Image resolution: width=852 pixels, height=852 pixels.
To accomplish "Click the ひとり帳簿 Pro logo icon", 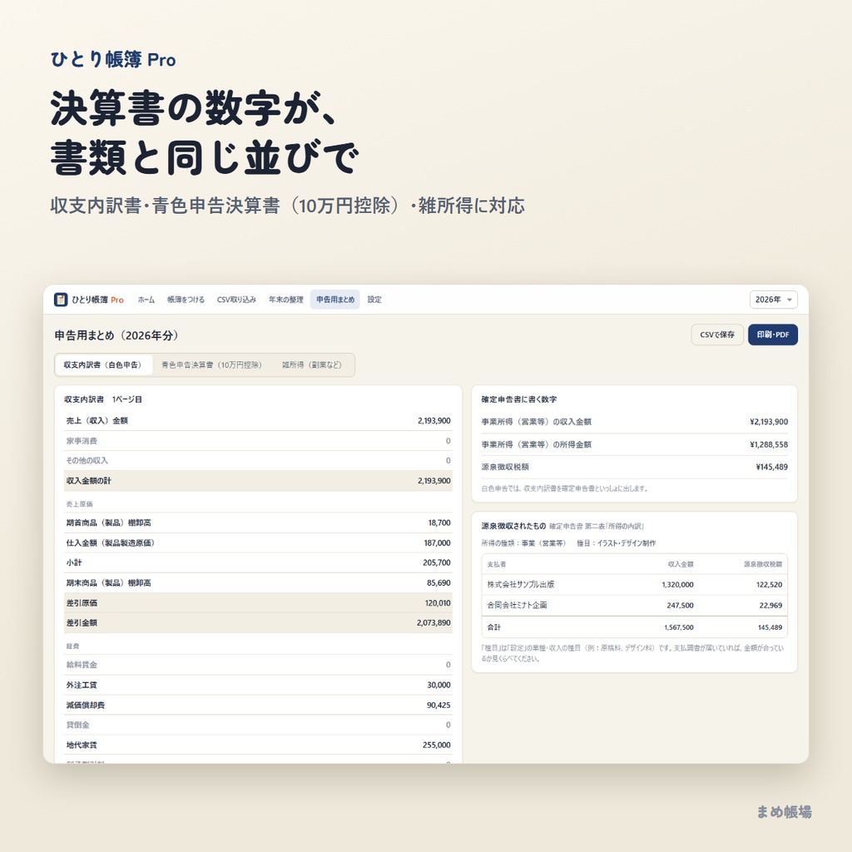I will 60,300.
